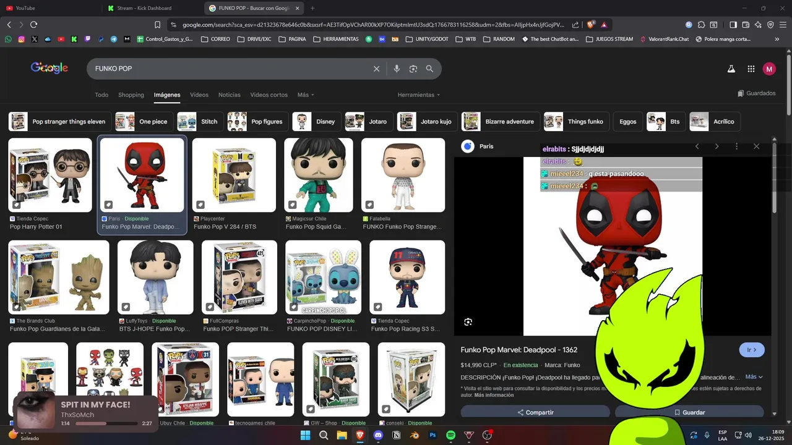Open the Brave Shields lion icon
792x445 pixels.
point(590,25)
